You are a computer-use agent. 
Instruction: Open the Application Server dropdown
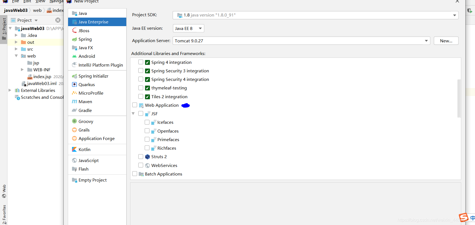[x=301, y=41]
